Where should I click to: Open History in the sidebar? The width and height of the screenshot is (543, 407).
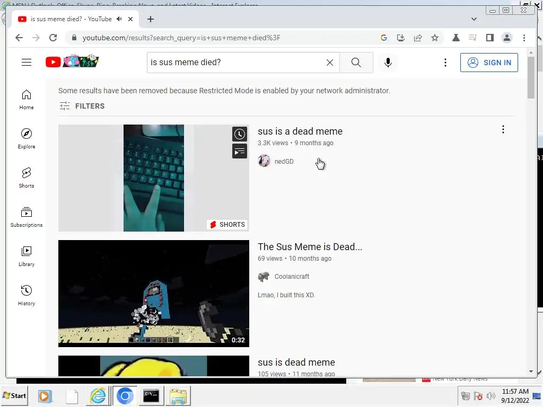pos(27,295)
